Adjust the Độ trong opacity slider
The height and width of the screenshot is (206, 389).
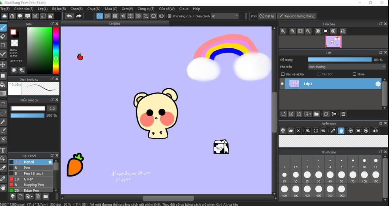[x=339, y=60]
